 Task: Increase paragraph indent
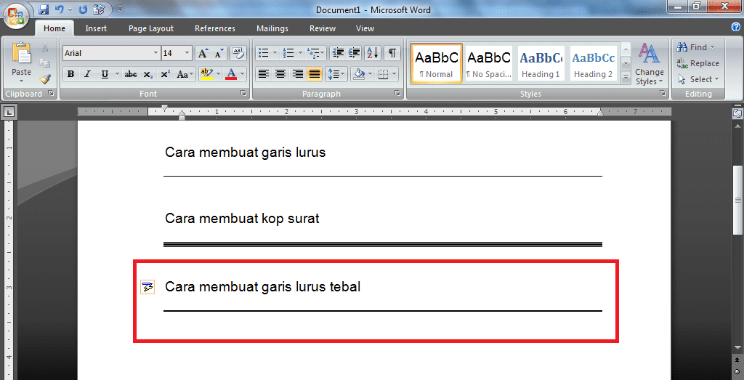pos(354,53)
